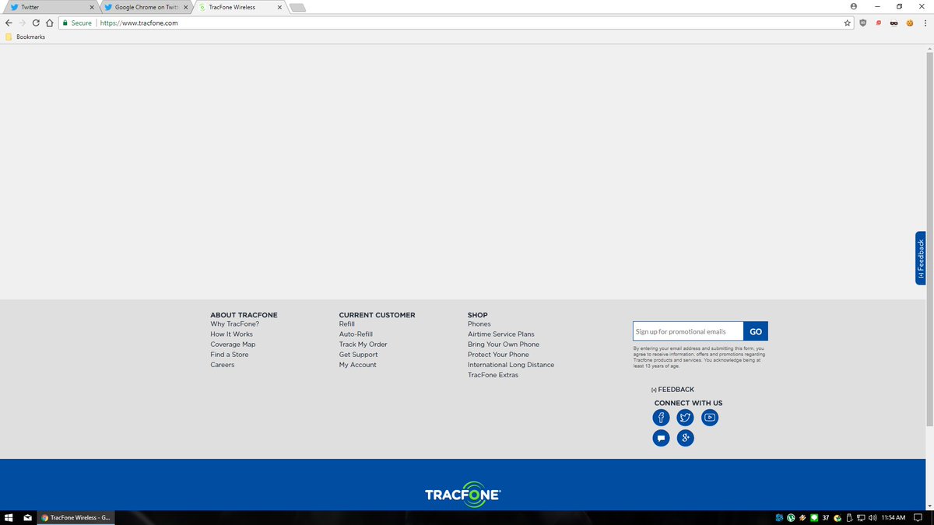This screenshot has width=934, height=525.
Task: Go to My Account link
Action: click(x=357, y=365)
